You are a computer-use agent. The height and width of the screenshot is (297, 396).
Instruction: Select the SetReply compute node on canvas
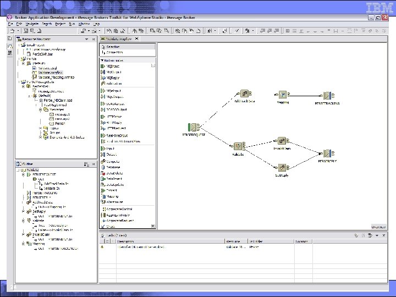[x=282, y=167]
